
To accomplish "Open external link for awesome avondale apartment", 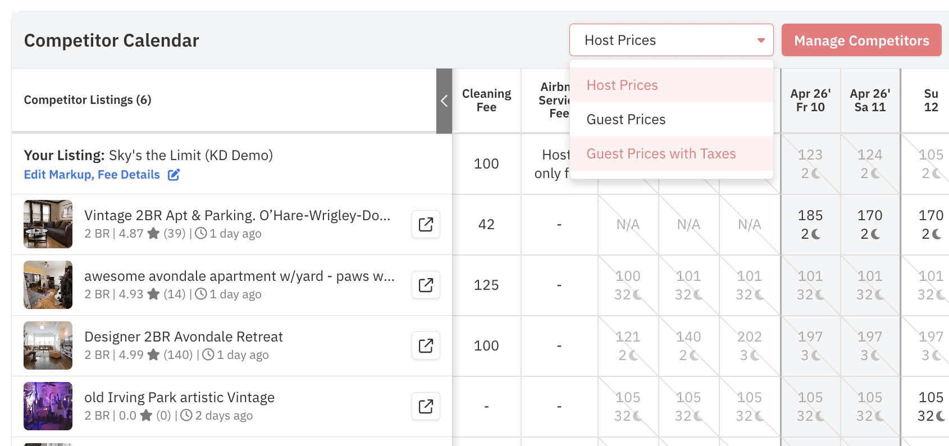I will click(x=426, y=285).
